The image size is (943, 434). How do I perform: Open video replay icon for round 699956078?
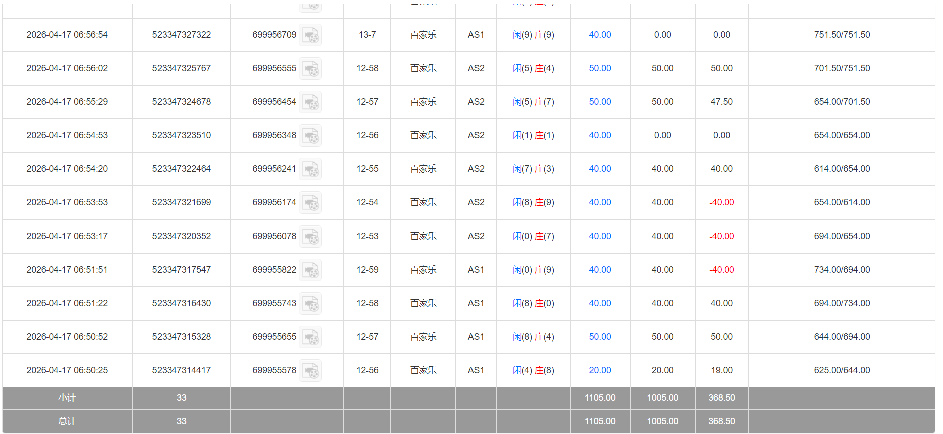[310, 237]
